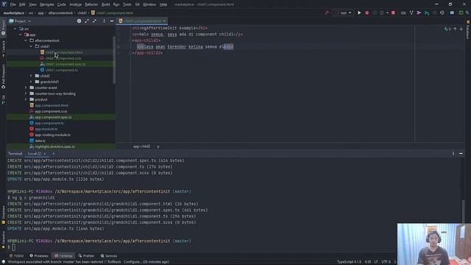Image resolution: width=471 pixels, height=265 pixels.
Task: Open data.ts in project tree
Action: tap(40, 141)
